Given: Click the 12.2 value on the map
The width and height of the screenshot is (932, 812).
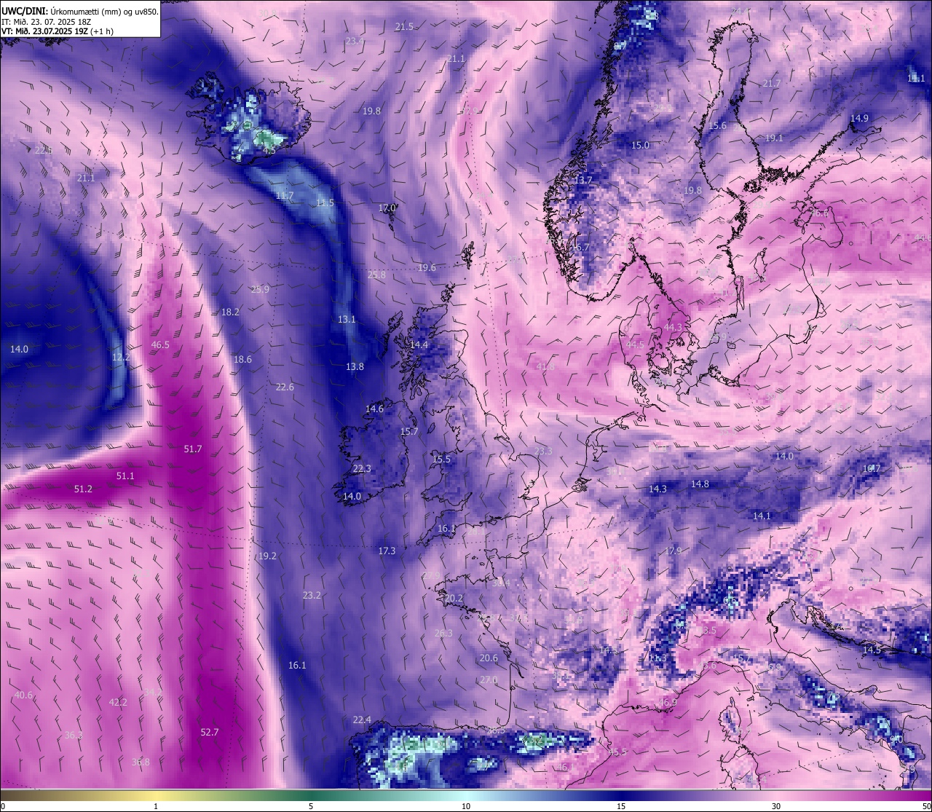Looking at the screenshot, I should (121, 357).
